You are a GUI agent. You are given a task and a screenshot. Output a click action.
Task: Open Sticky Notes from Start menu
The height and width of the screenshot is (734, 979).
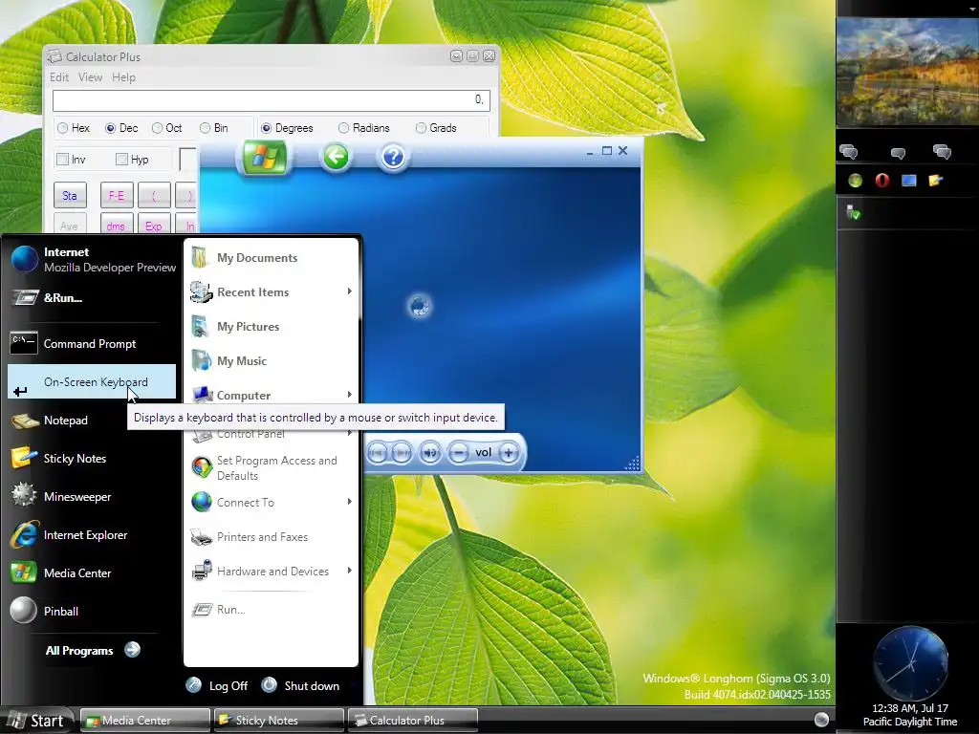click(x=93, y=458)
